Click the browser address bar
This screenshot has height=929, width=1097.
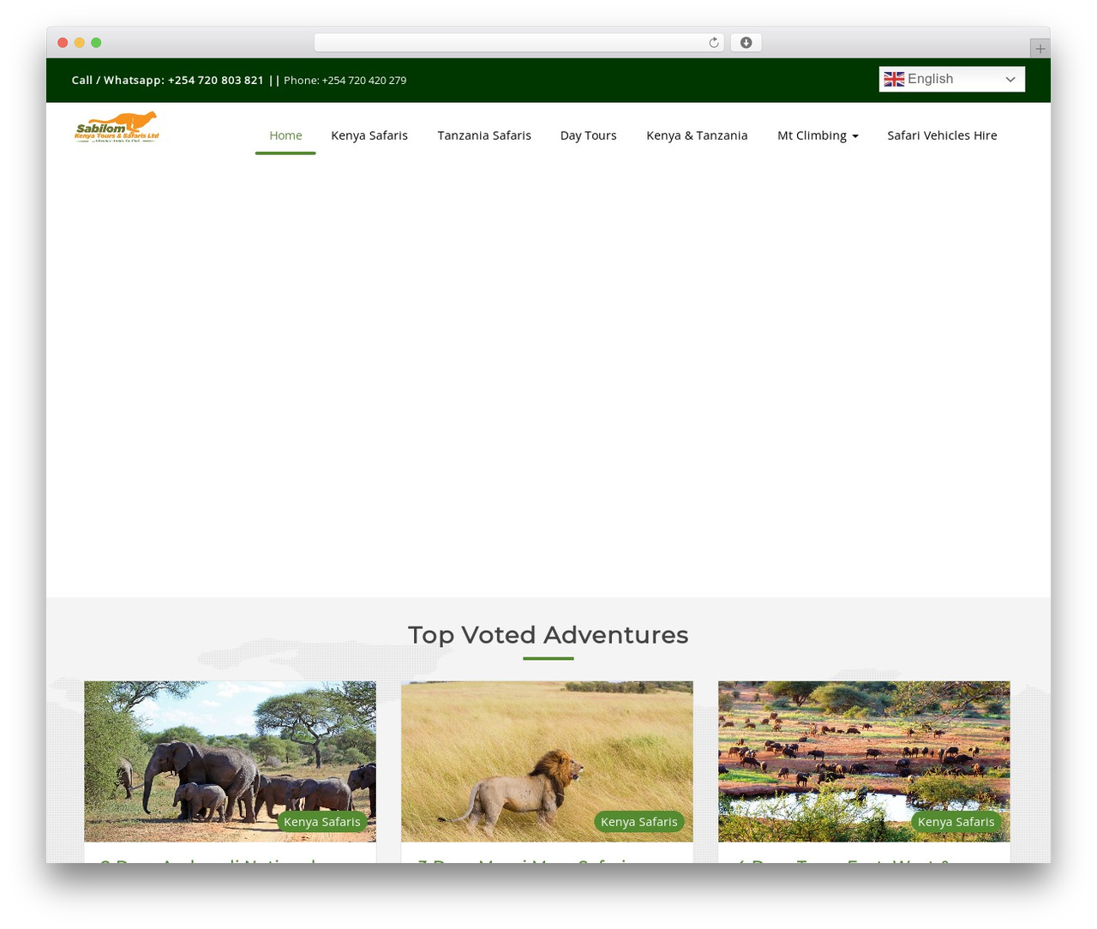click(519, 43)
